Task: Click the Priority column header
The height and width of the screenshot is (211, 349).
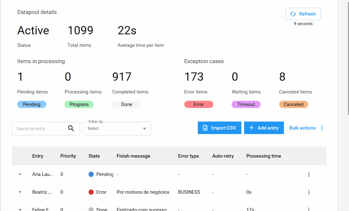Action: coord(68,156)
